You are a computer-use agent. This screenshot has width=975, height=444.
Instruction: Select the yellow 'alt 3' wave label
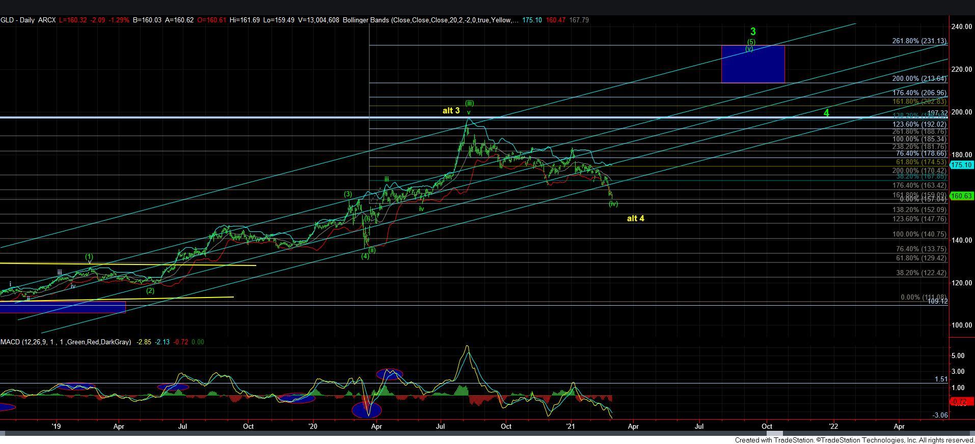tap(451, 110)
